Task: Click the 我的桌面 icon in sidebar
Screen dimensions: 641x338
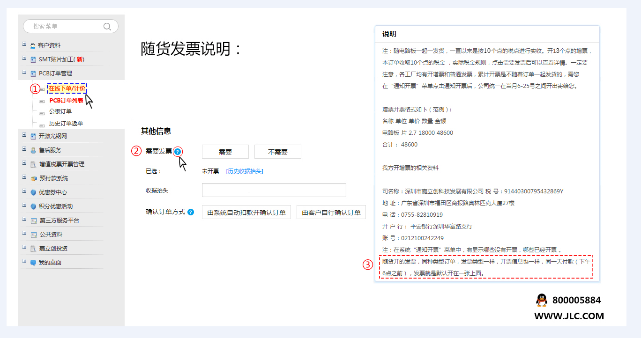Action: click(x=33, y=263)
